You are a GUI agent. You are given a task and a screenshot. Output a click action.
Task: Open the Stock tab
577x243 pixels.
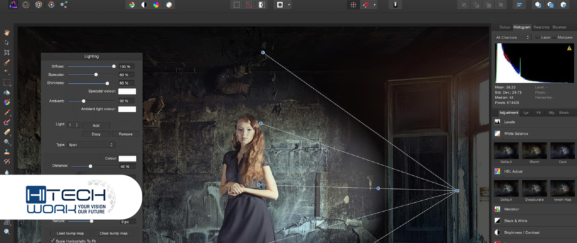[564, 113]
